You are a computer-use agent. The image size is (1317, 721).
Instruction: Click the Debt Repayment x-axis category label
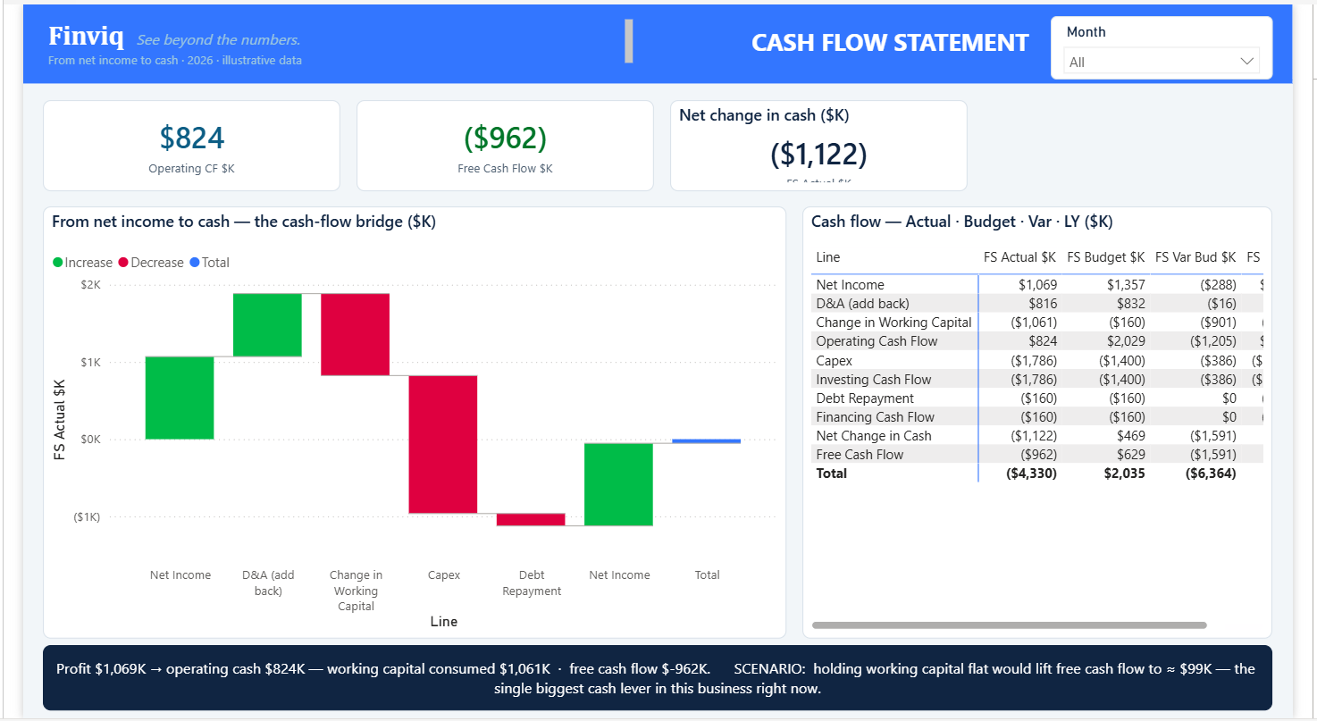532,583
